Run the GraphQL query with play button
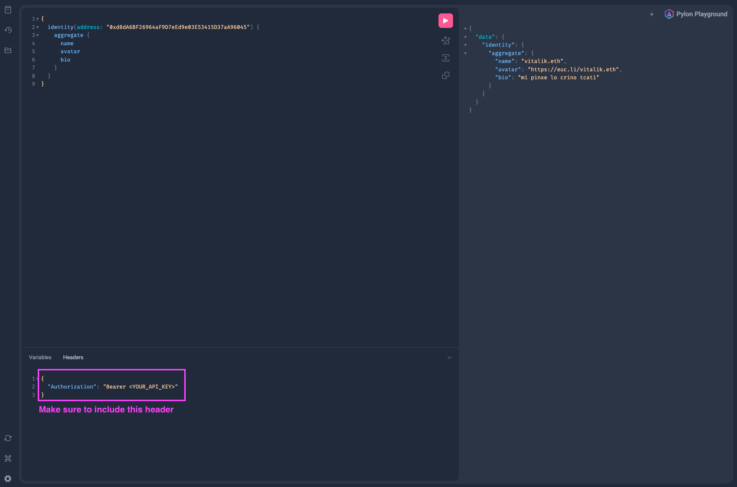The width and height of the screenshot is (737, 487). pos(445,21)
